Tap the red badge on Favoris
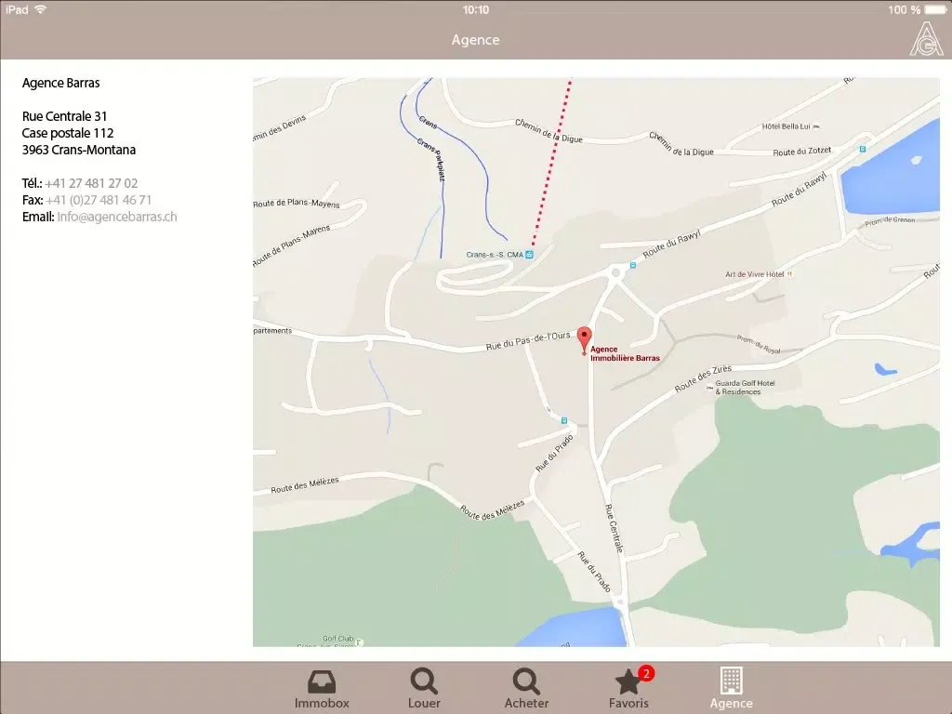 pos(646,673)
